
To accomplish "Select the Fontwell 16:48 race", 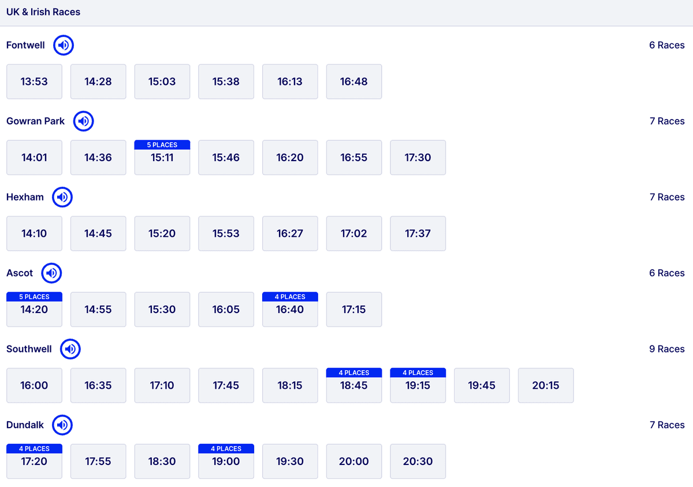I will point(354,81).
